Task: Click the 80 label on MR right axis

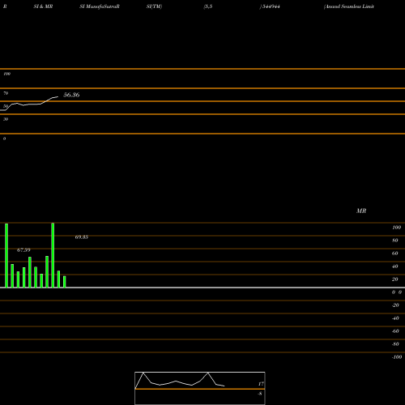Action: 395,241
